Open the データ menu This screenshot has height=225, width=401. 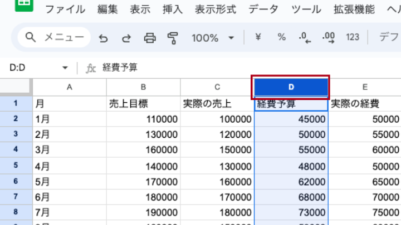tap(264, 9)
